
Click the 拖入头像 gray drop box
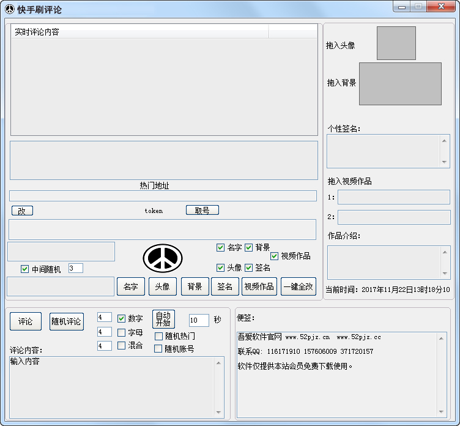(396, 43)
